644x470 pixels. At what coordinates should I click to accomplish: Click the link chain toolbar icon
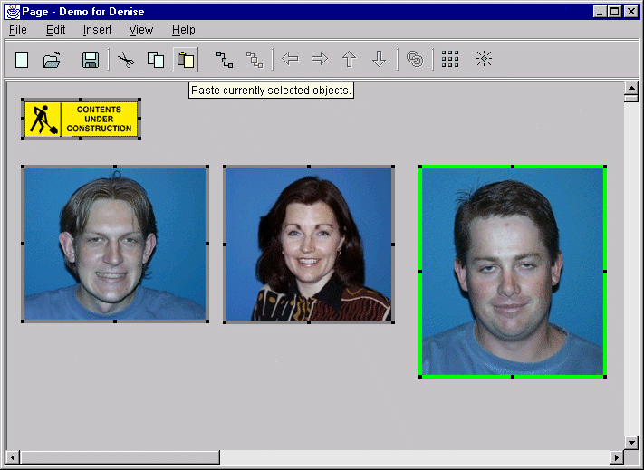point(415,60)
